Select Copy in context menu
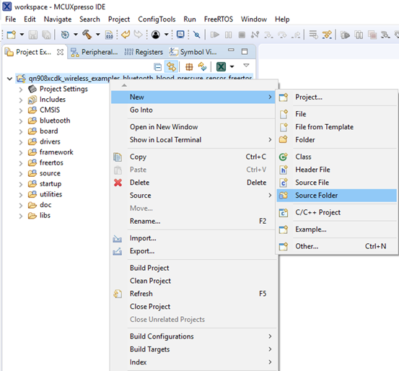The height and width of the screenshot is (371, 399). [x=193, y=157]
